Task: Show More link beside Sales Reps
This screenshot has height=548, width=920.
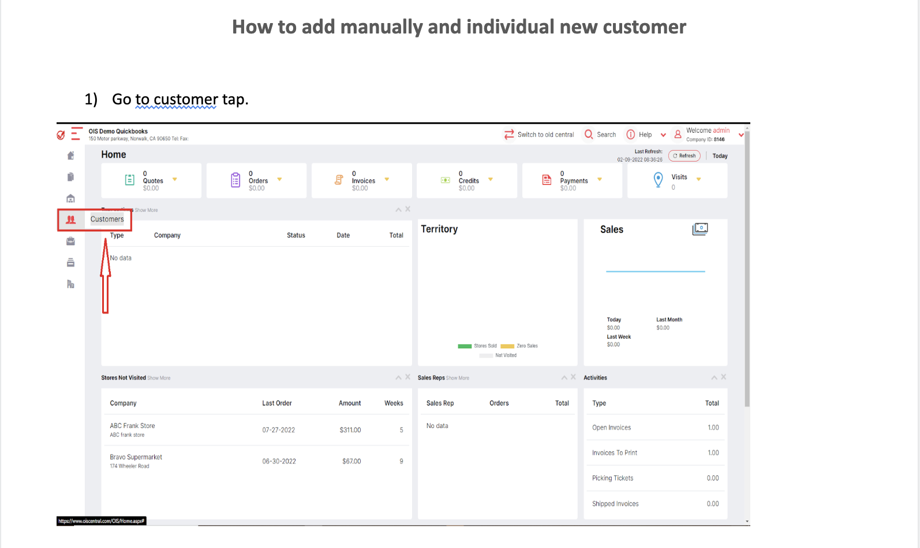Action: [458, 378]
